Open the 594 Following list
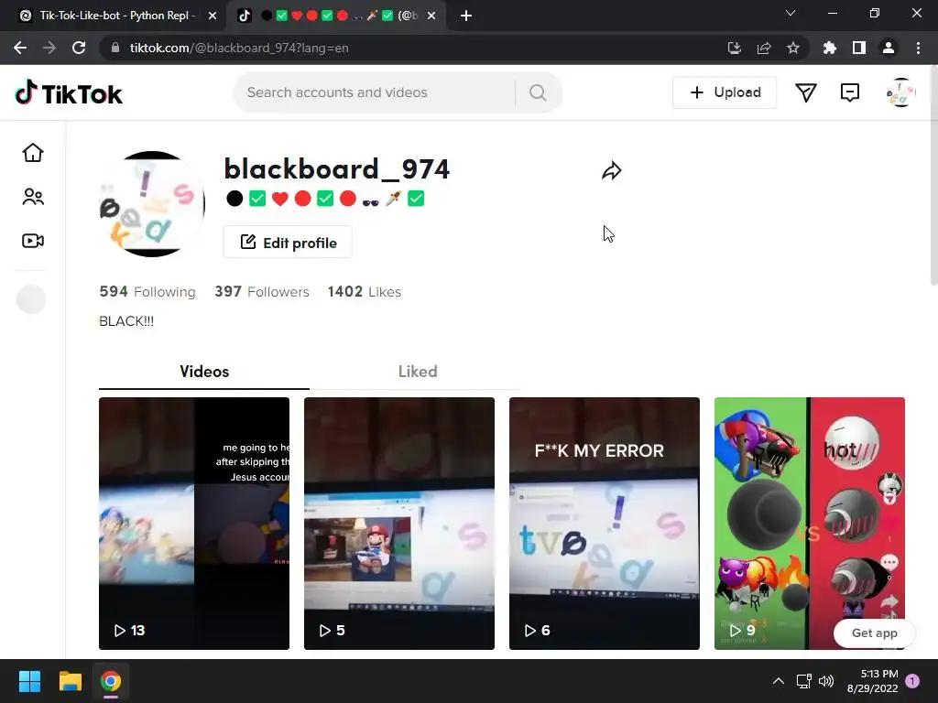The width and height of the screenshot is (938, 703). tap(147, 292)
